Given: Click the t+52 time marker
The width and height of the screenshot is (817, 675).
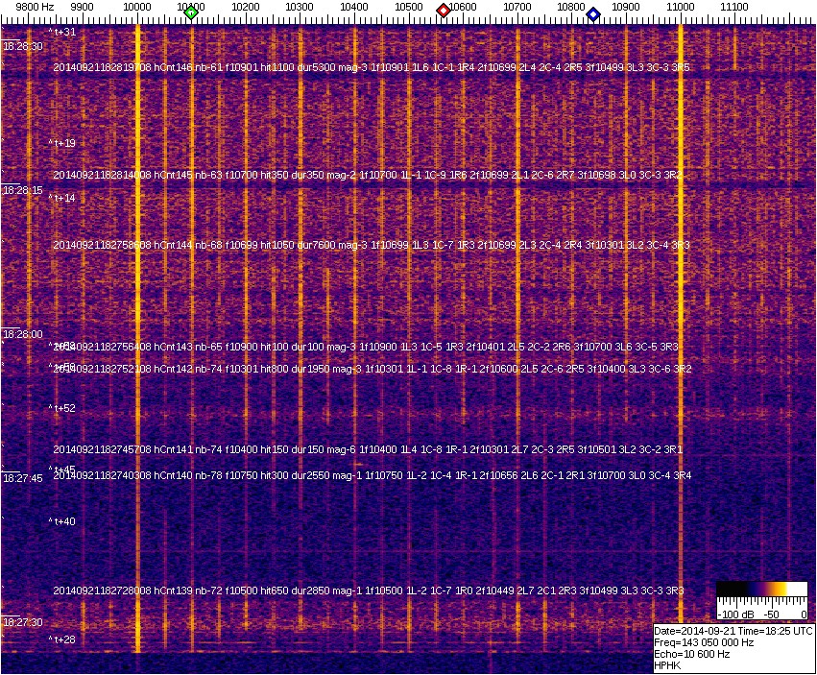Looking at the screenshot, I should point(63,408).
